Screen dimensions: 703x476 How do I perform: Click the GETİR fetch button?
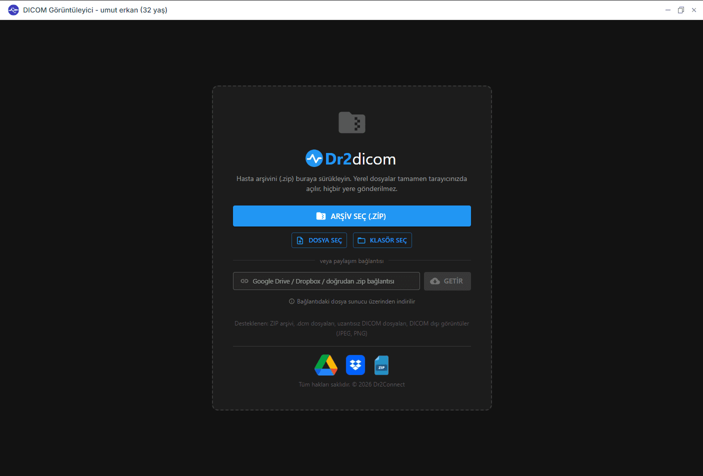pyautogui.click(x=447, y=281)
